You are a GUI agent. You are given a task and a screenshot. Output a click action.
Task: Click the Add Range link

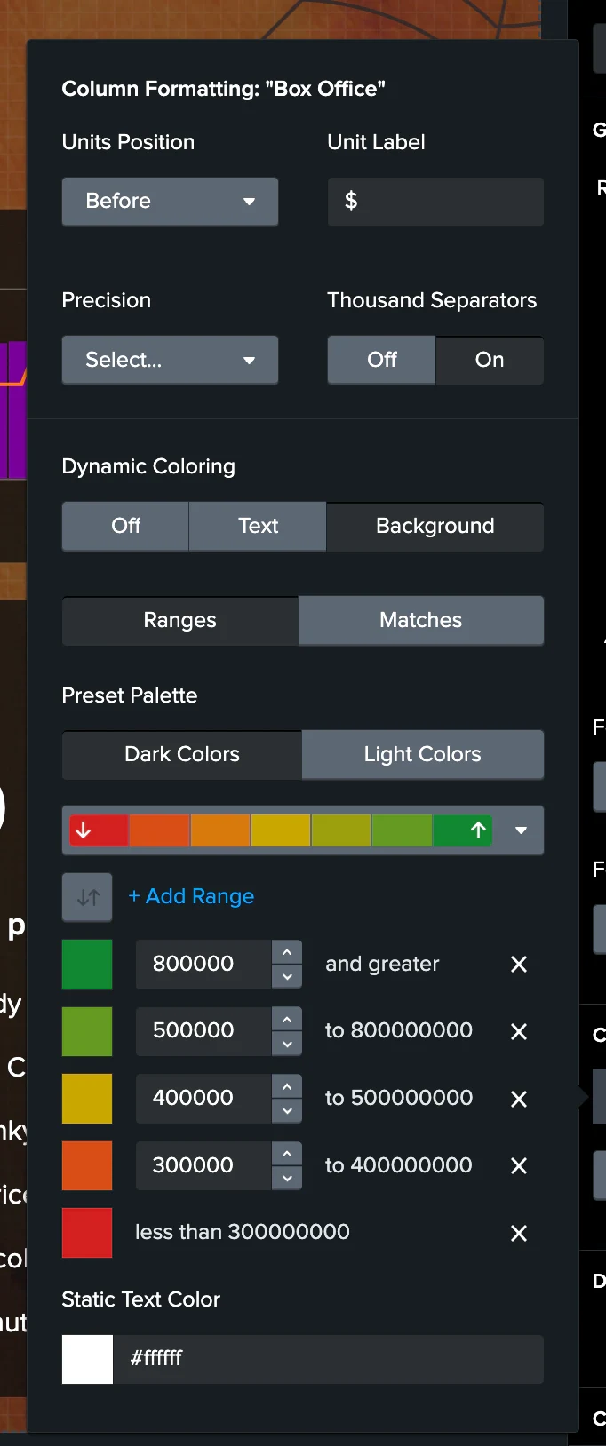click(191, 896)
